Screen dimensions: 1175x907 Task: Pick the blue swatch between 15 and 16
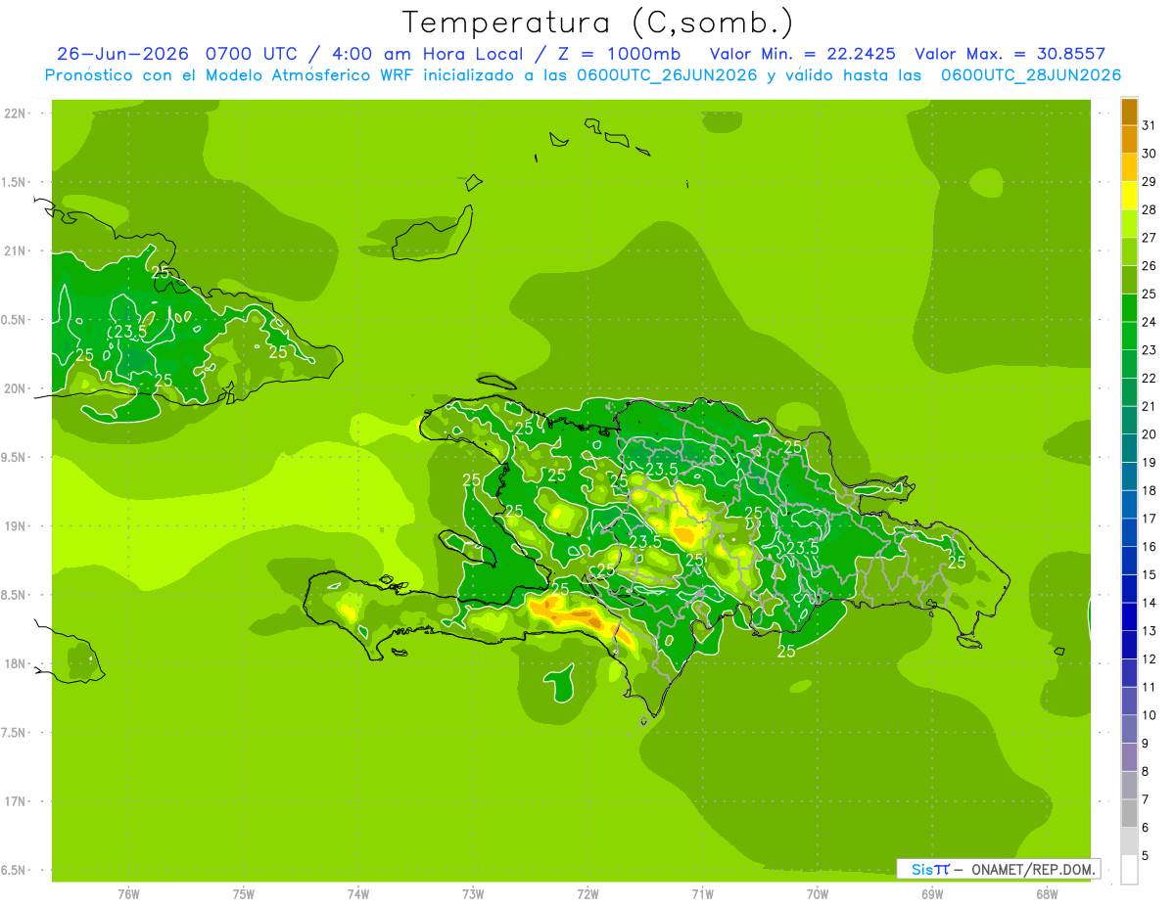(x=1129, y=561)
